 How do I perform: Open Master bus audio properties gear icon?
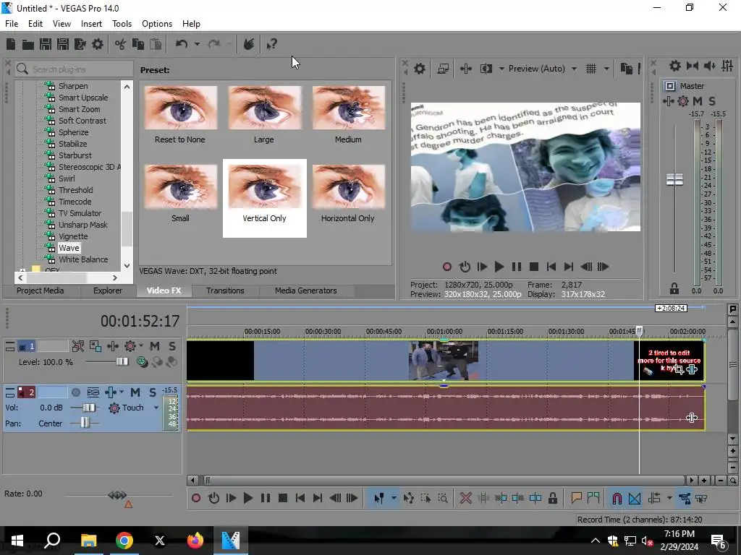[x=675, y=66]
